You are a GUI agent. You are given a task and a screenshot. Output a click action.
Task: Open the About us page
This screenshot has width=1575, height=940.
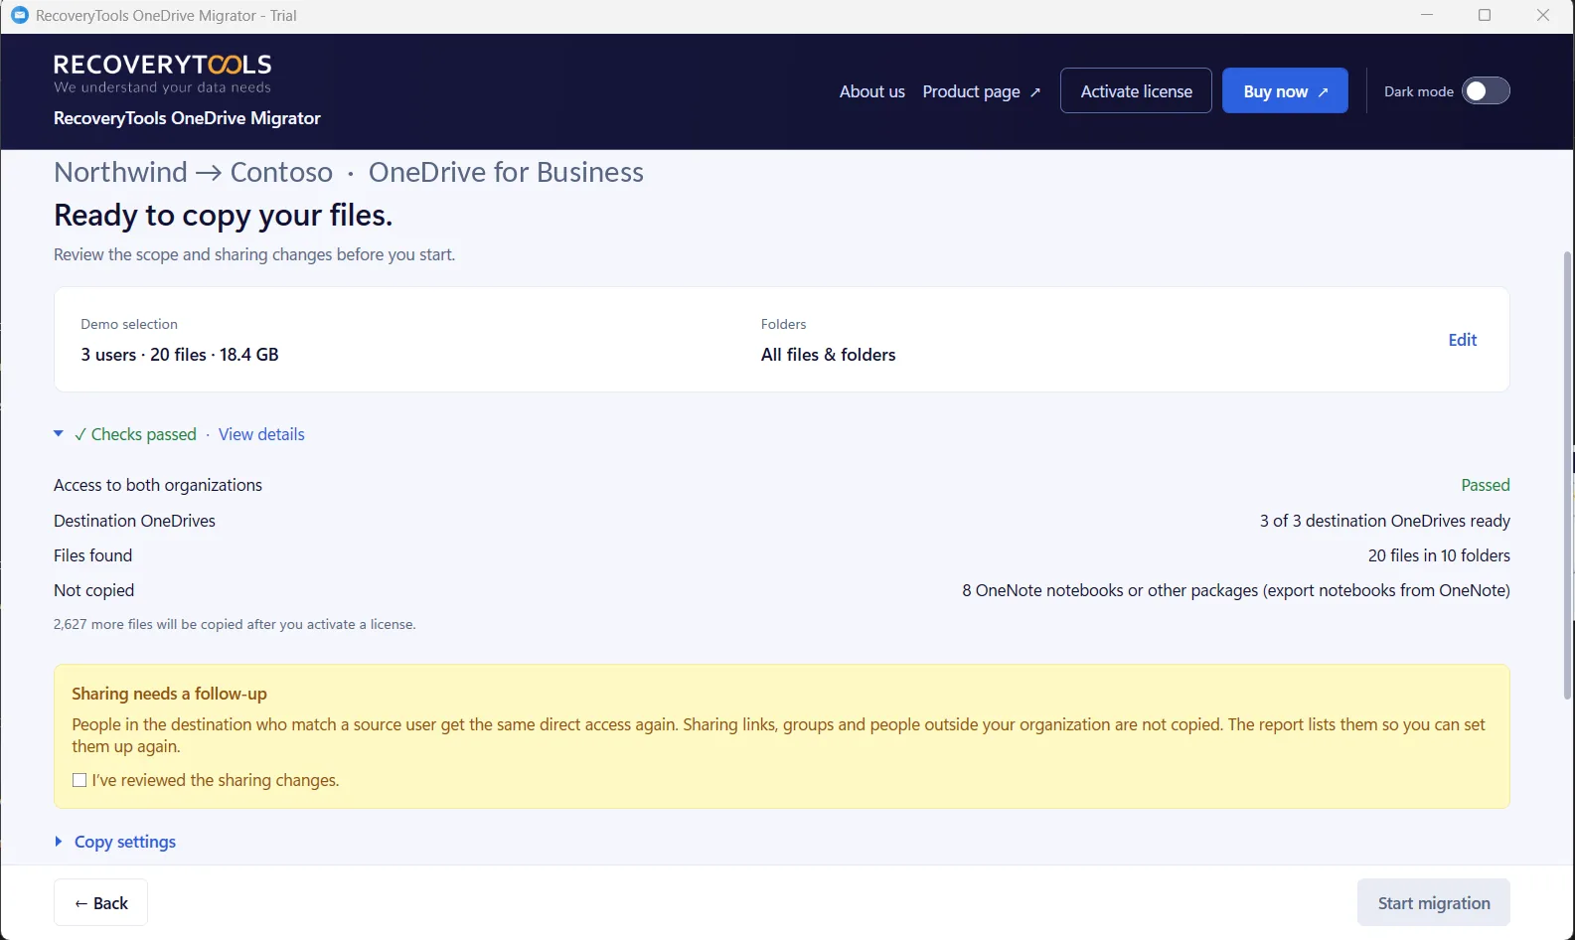coord(872,91)
